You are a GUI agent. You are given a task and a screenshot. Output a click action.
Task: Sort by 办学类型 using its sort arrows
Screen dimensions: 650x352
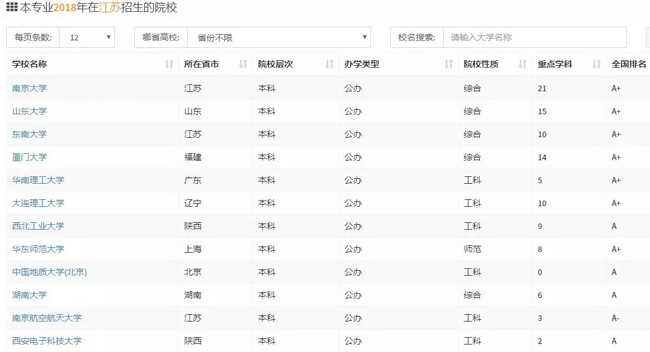tap(449, 64)
